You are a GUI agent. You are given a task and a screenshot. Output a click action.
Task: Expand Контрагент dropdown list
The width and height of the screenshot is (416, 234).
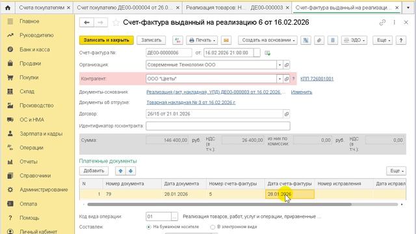279,79
